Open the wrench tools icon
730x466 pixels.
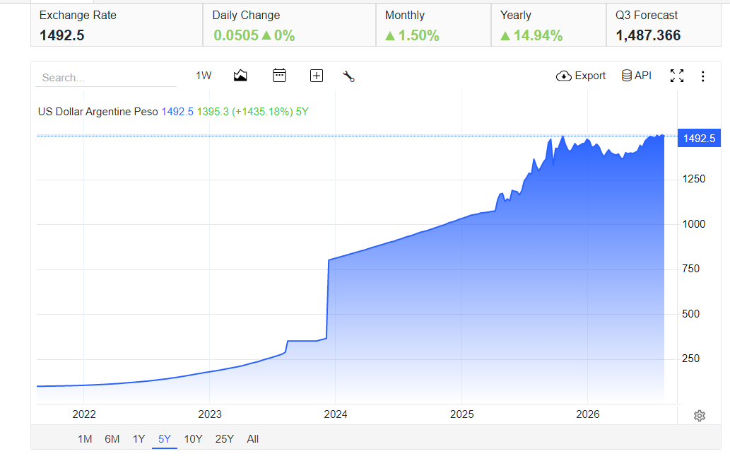click(348, 76)
